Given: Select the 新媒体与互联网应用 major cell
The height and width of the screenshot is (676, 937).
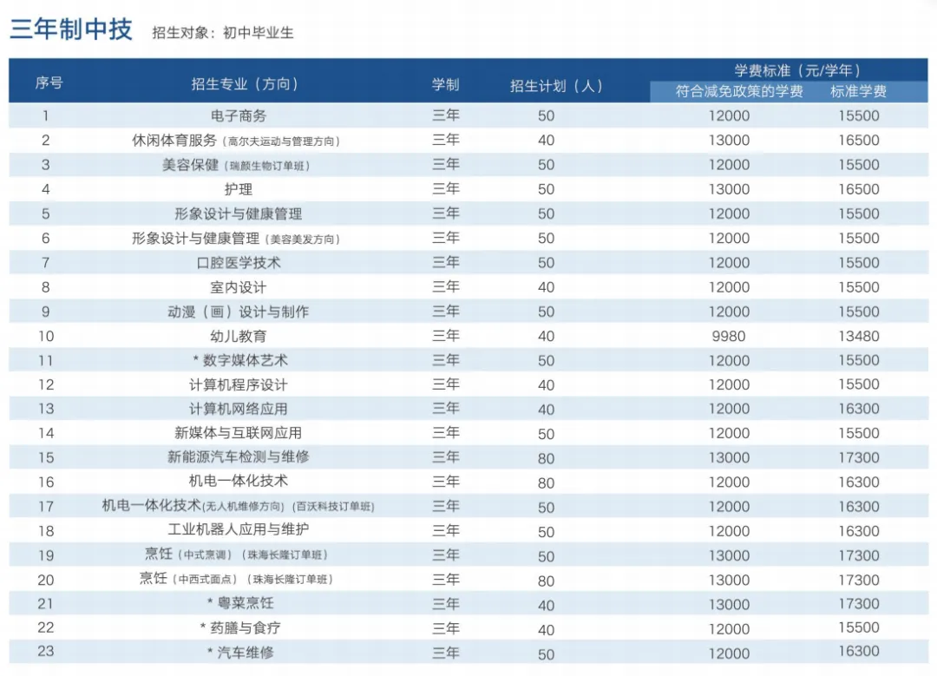Looking at the screenshot, I should (239, 433).
